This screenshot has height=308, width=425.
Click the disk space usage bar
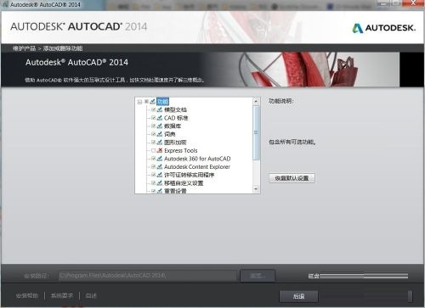coord(364,276)
